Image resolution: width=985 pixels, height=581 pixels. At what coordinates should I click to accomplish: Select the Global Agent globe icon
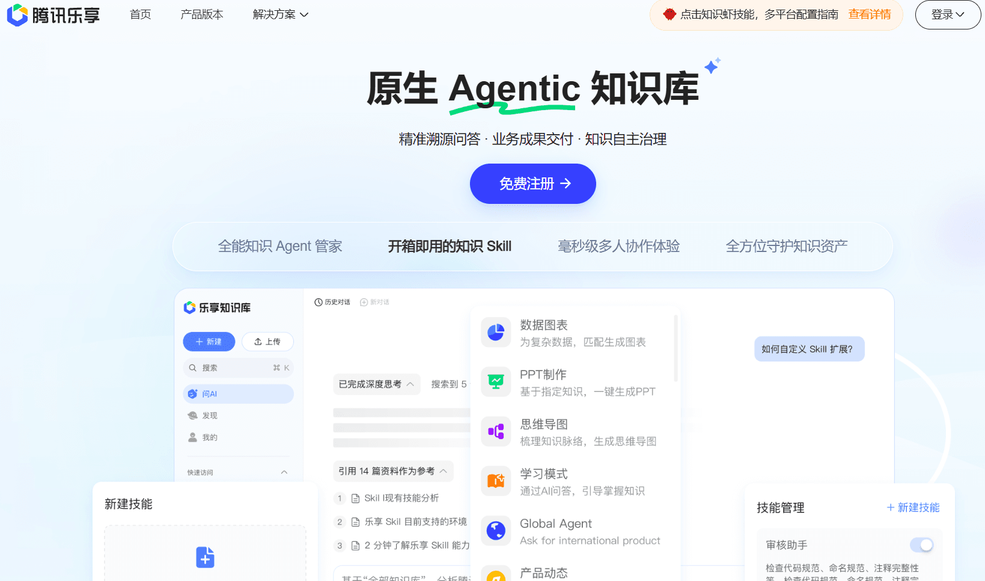[496, 530]
